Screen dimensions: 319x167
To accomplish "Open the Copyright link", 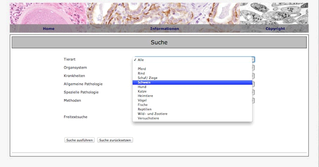I will point(275,29).
